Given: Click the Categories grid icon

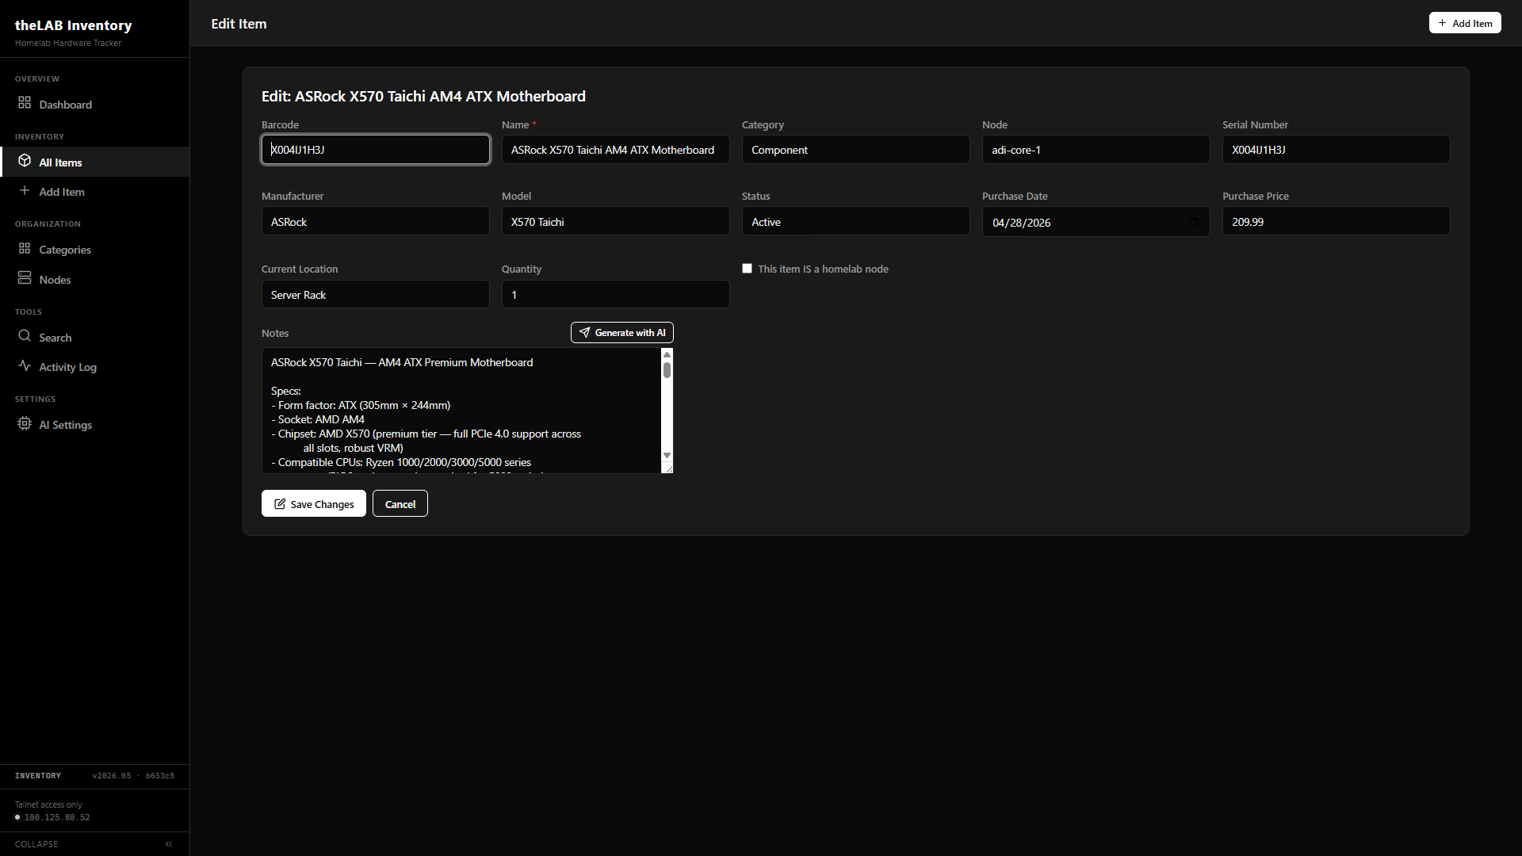Looking at the screenshot, I should (25, 248).
